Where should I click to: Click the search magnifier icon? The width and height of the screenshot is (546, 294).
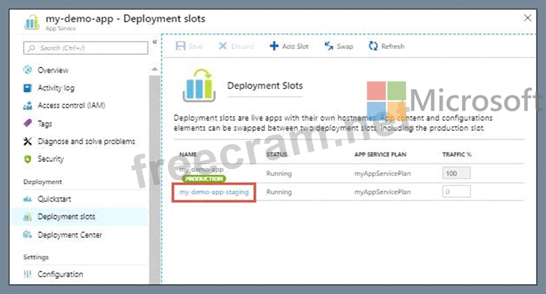pos(31,48)
